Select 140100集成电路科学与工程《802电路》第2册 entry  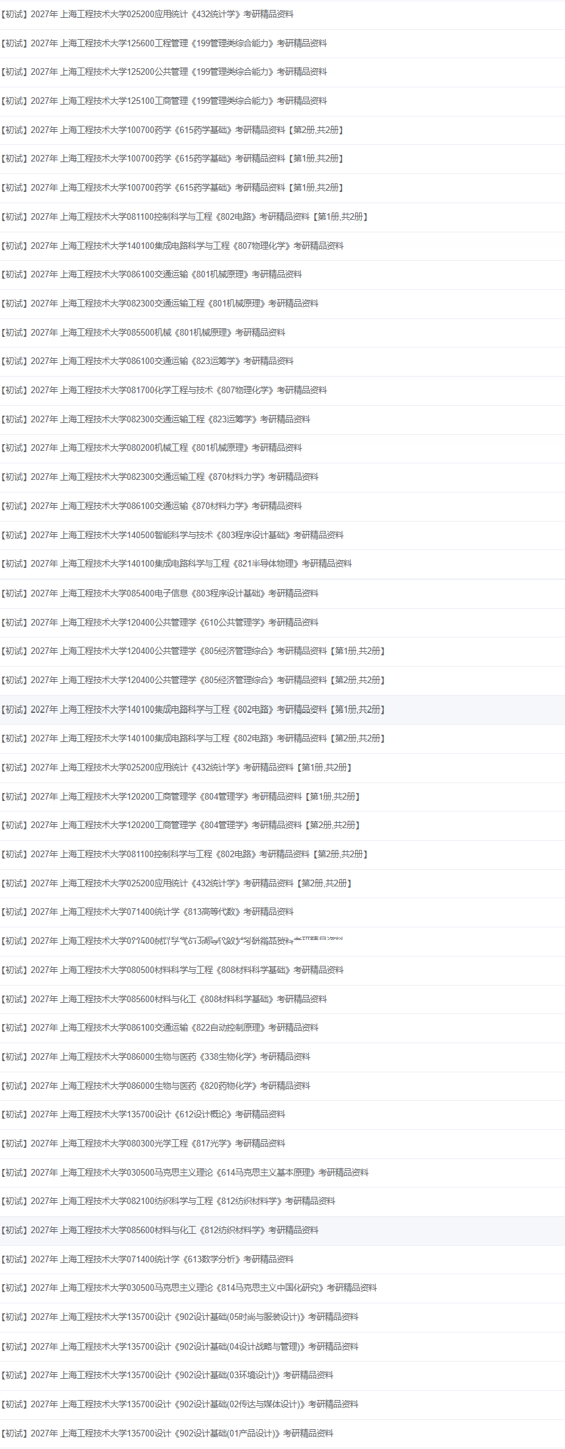[193, 738]
